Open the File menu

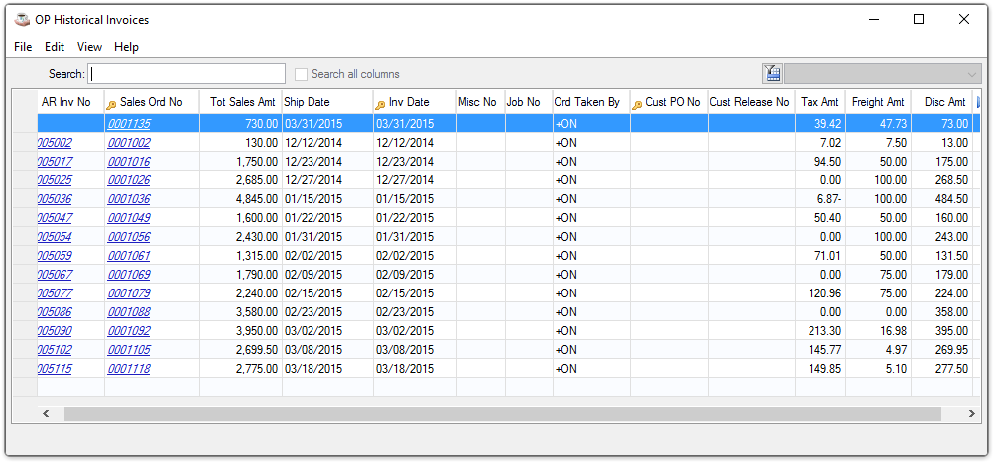tap(23, 47)
